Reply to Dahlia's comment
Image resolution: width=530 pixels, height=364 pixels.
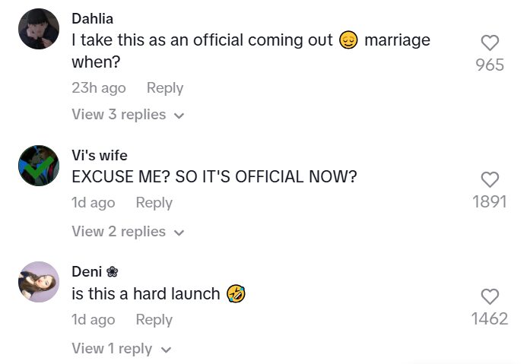[x=165, y=88]
